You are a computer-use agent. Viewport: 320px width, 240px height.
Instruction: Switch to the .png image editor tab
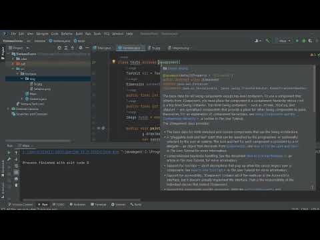[179, 48]
